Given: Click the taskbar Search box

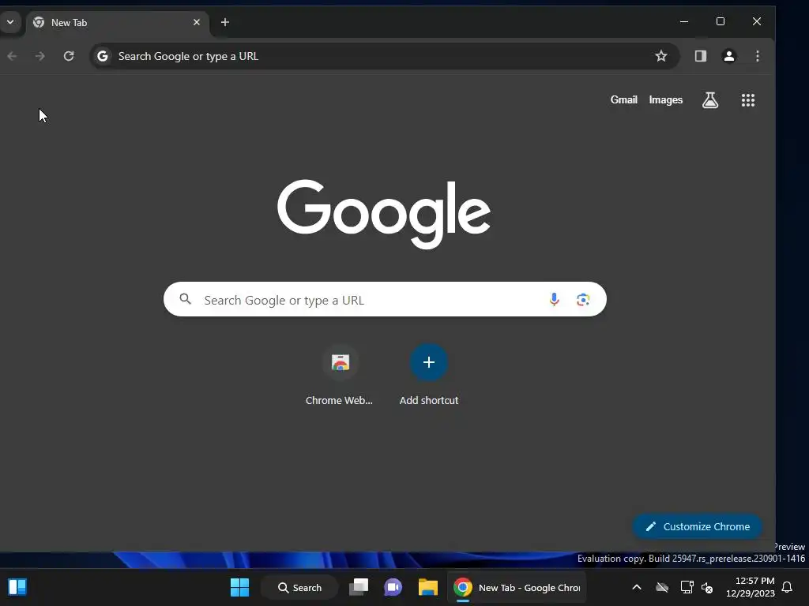Looking at the screenshot, I should click(x=299, y=587).
